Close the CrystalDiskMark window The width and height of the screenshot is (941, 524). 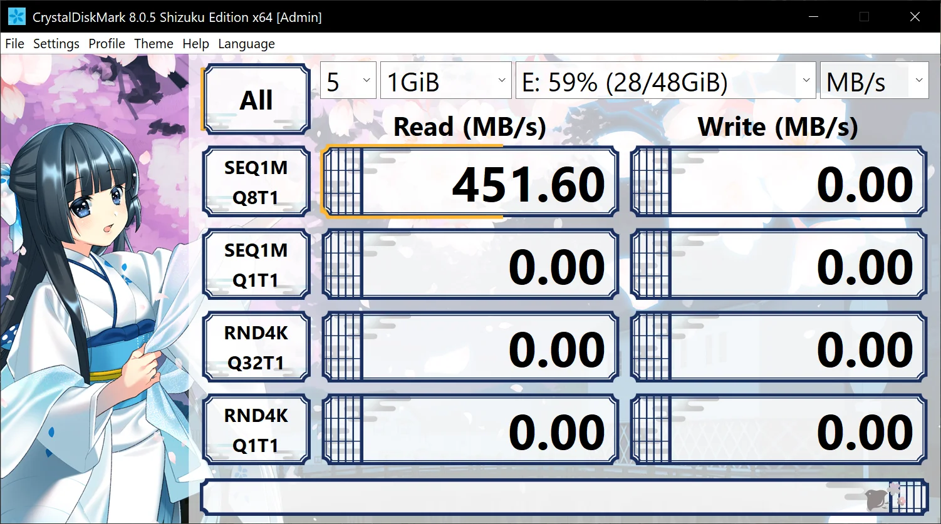click(x=915, y=17)
